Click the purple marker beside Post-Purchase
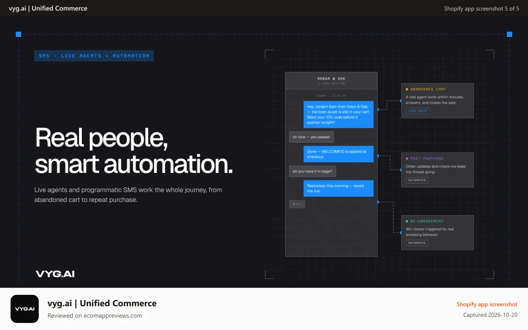The width and height of the screenshot is (528, 330). coord(407,158)
